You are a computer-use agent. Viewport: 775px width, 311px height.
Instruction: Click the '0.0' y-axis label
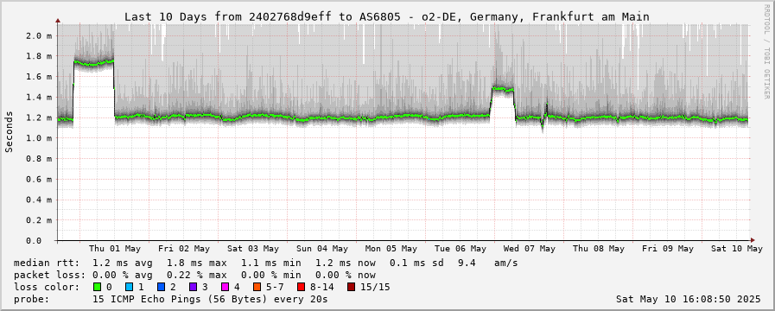click(33, 241)
